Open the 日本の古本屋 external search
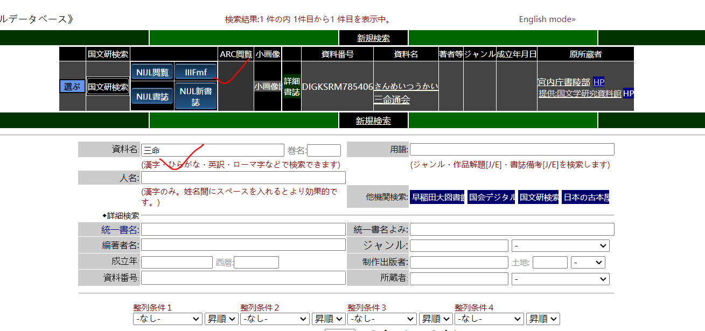 click(585, 198)
